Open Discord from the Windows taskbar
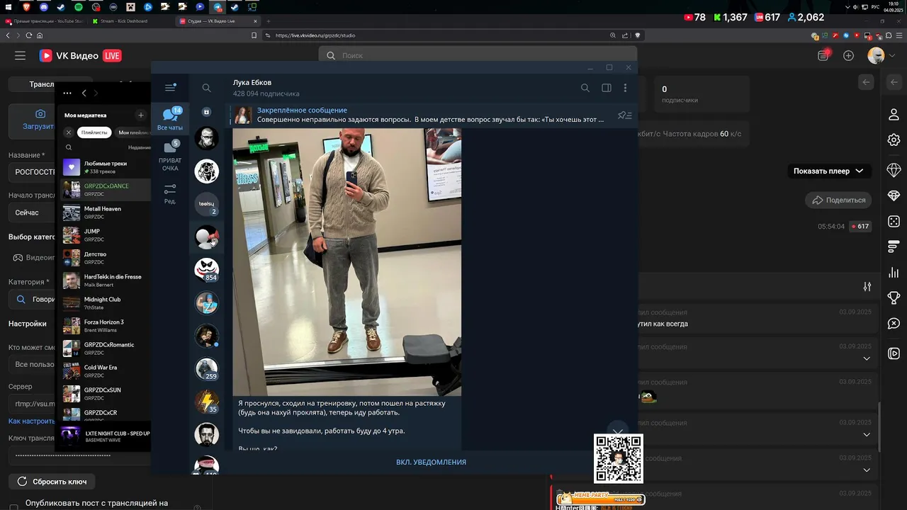This screenshot has width=907, height=510. point(44,7)
